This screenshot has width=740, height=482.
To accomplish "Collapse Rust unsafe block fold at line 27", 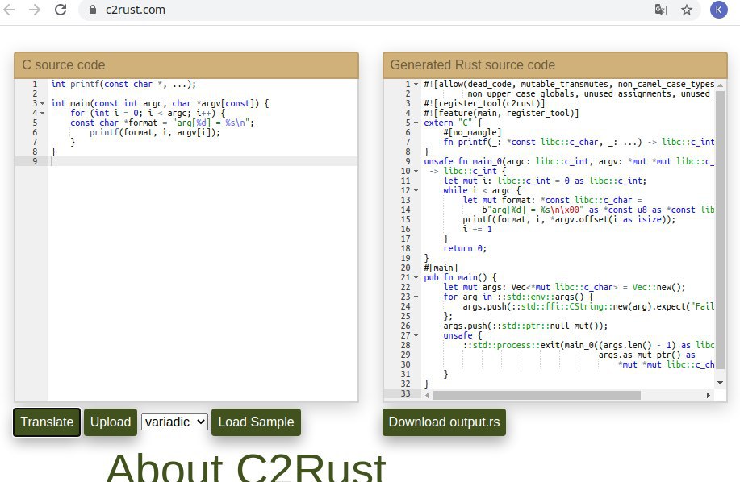I will pyautogui.click(x=416, y=335).
